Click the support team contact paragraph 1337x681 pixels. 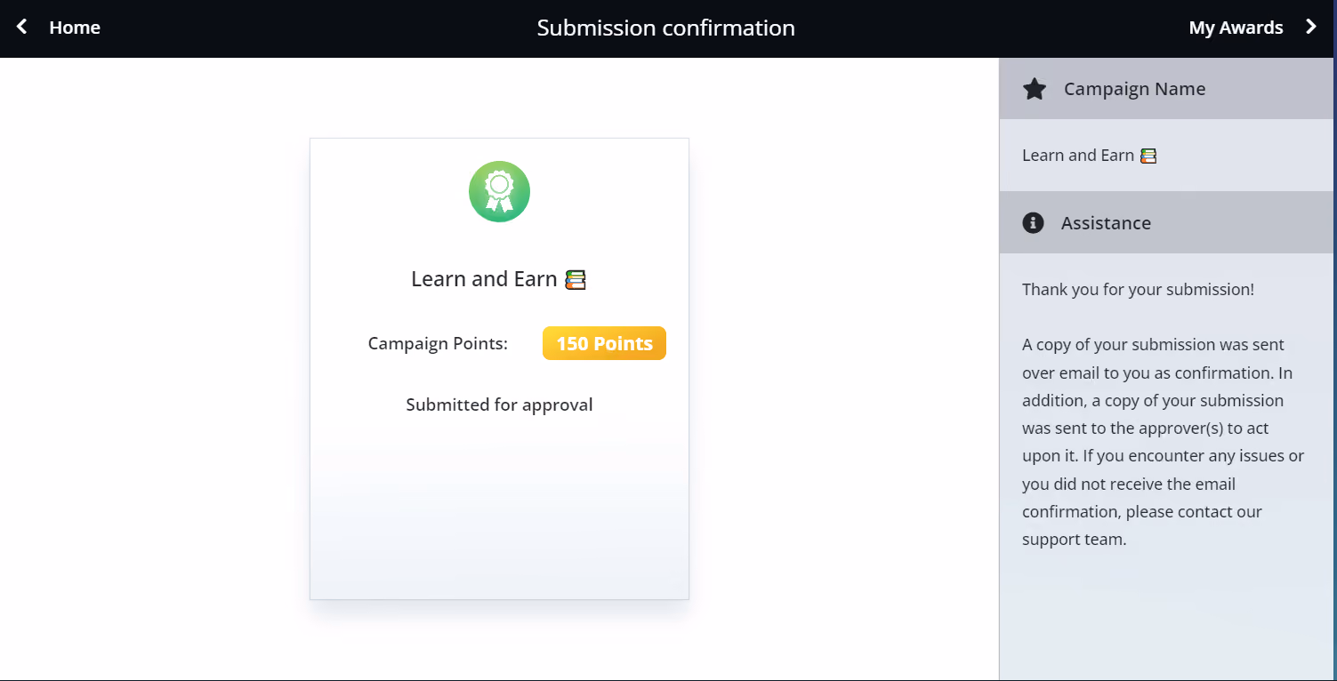(1163, 442)
